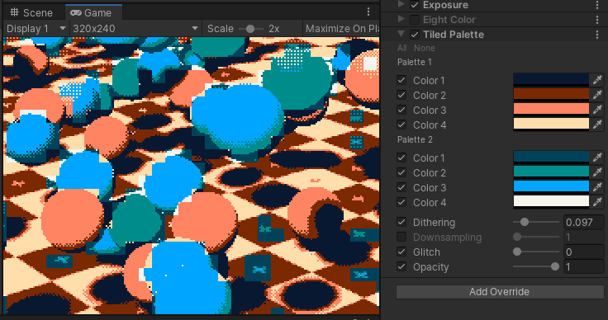The height and width of the screenshot is (320, 608).
Task: Open Palette 2 Color 4 white swatch
Action: tap(551, 202)
